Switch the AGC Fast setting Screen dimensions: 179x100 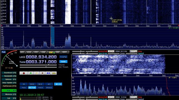32,87
